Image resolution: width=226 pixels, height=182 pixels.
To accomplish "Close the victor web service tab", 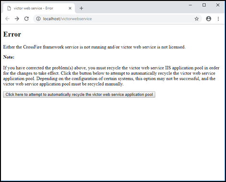I will 70,8.
